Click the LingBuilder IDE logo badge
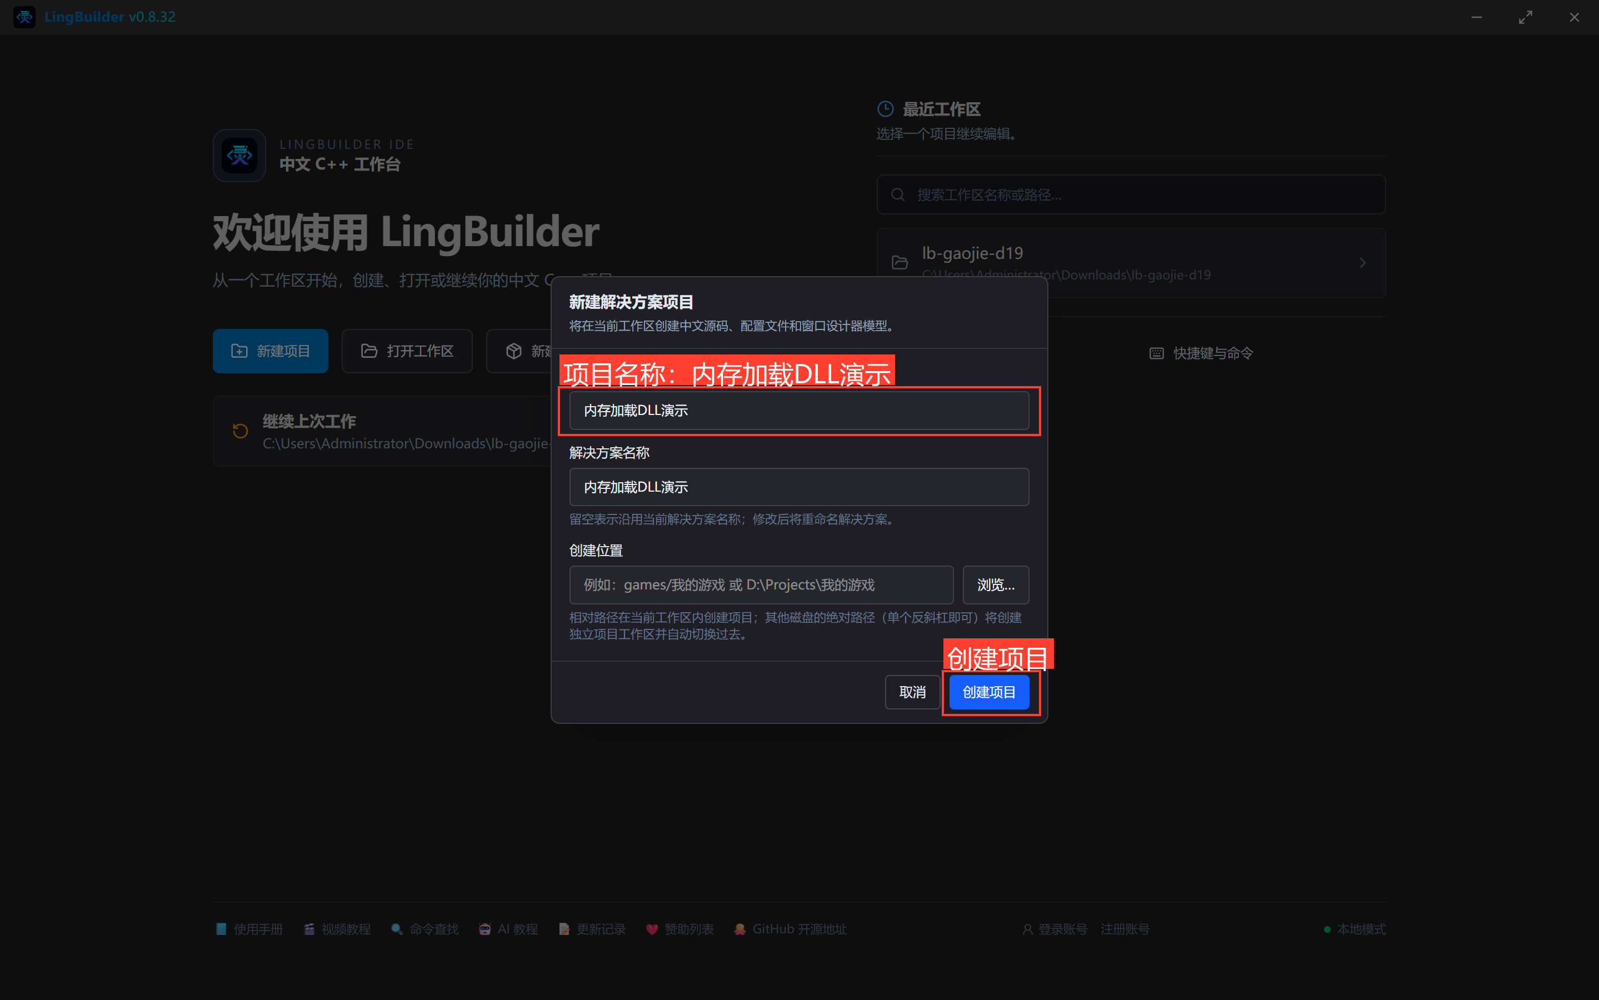1599x1000 pixels. coord(239,156)
